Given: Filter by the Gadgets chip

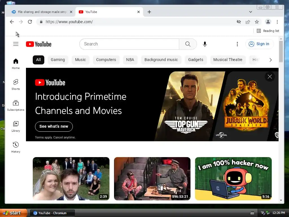Looking at the screenshot, I should pos(196,60).
